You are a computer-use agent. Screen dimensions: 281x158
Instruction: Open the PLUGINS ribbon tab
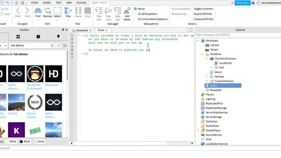(81, 3)
